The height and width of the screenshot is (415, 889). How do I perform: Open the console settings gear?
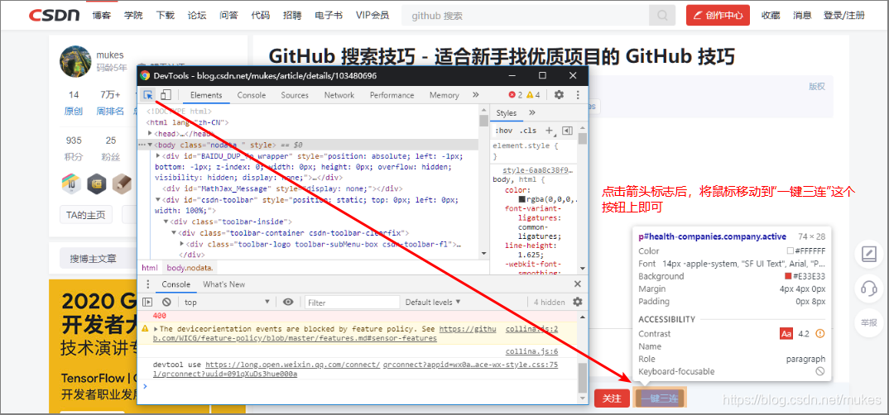coord(578,303)
